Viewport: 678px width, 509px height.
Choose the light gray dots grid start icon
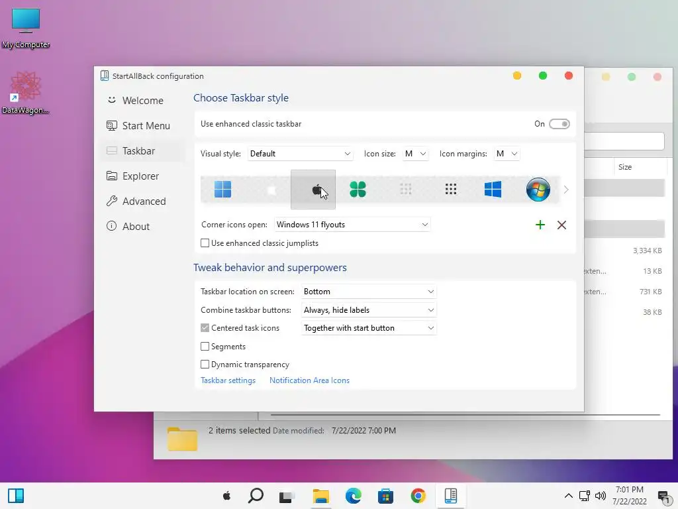pos(406,189)
